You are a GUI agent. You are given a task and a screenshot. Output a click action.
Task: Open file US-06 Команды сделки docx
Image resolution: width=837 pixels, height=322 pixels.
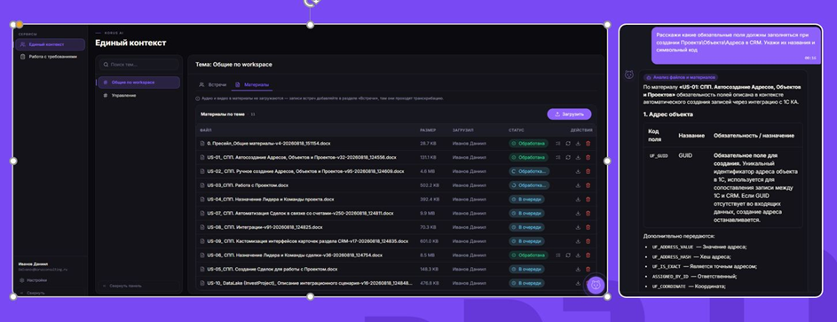(x=295, y=255)
